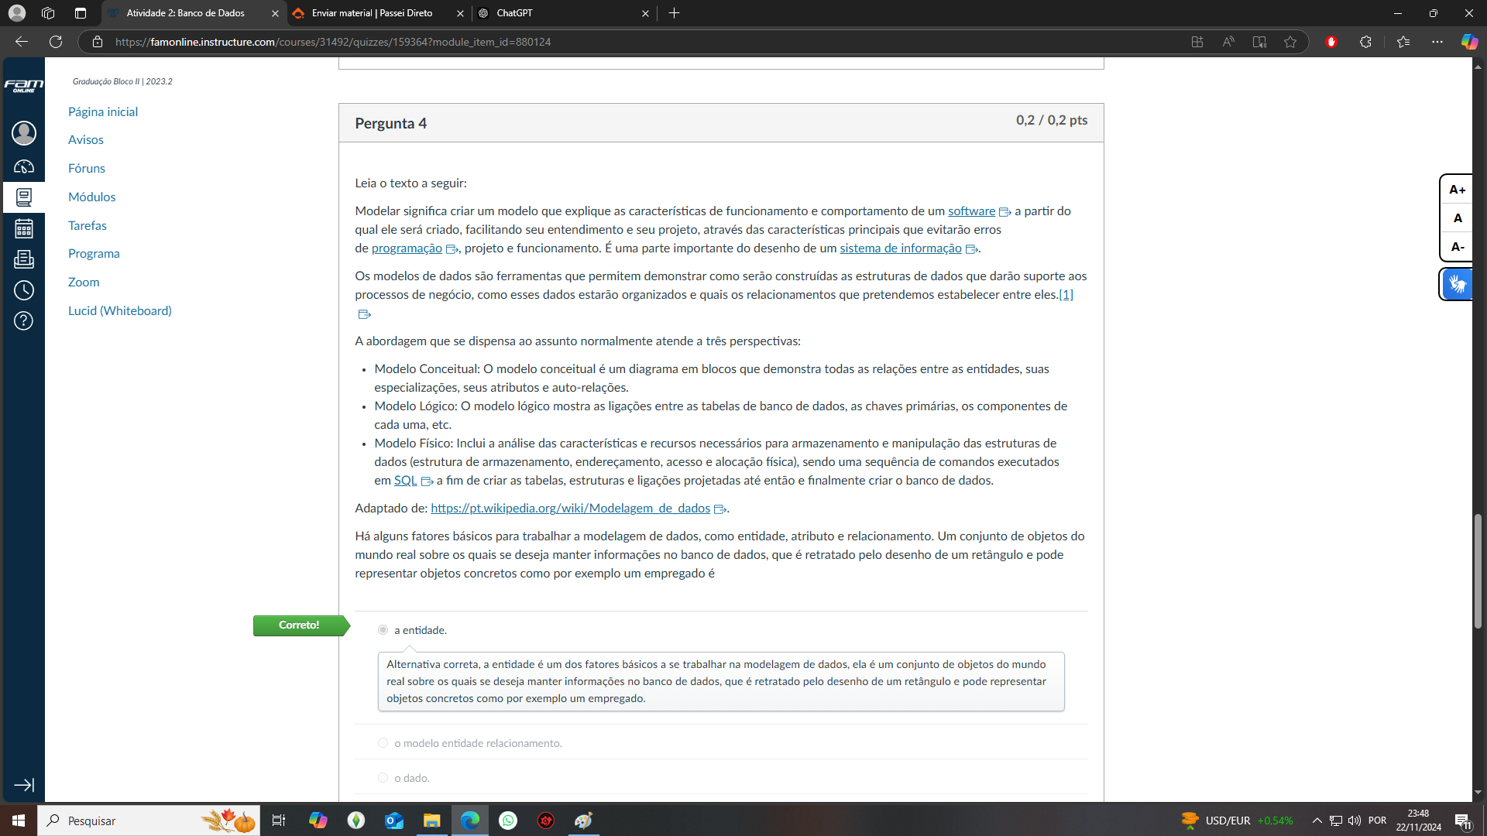Open Canvas account profile icon
The image size is (1487, 836).
pos(24,133)
